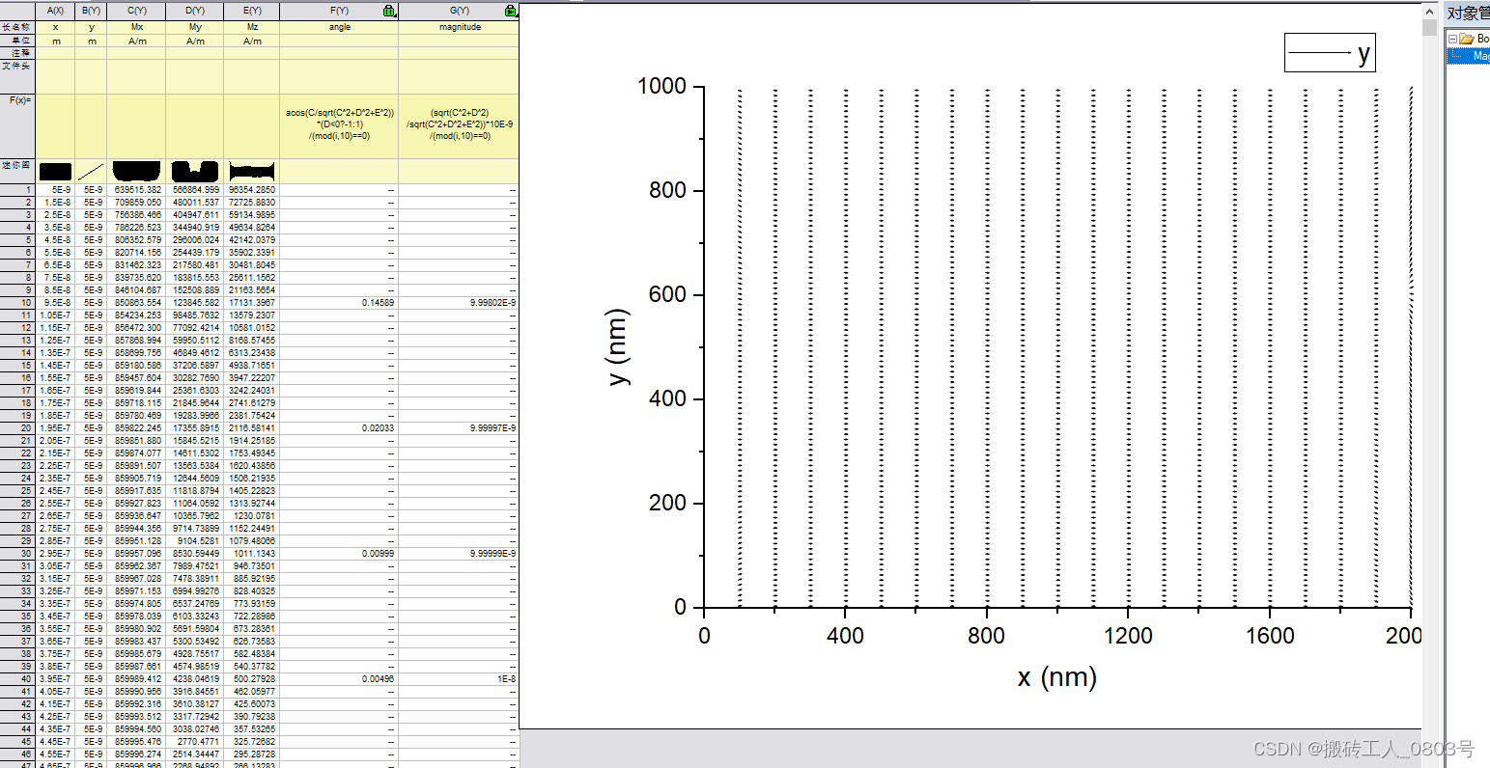Click cell value 566864.999 in My column
This screenshot has height=768, width=1490.
(x=195, y=190)
